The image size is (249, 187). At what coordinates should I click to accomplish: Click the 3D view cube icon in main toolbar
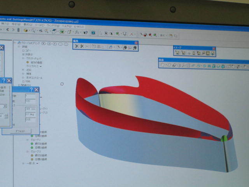[54, 31]
